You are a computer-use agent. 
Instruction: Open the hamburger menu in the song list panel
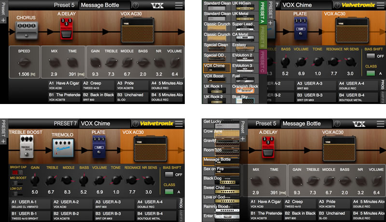tap(380, 123)
